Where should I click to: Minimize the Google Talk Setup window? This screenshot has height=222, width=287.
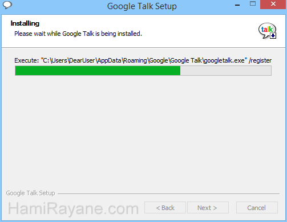tap(237, 5)
